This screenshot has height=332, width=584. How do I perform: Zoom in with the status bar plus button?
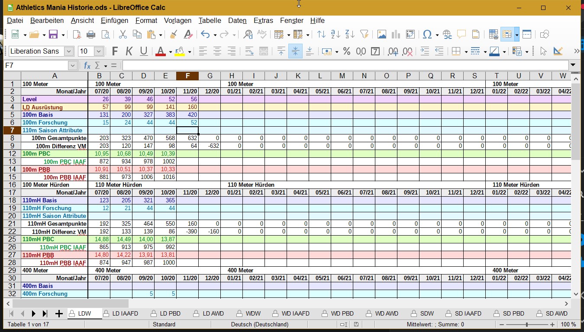(552, 324)
